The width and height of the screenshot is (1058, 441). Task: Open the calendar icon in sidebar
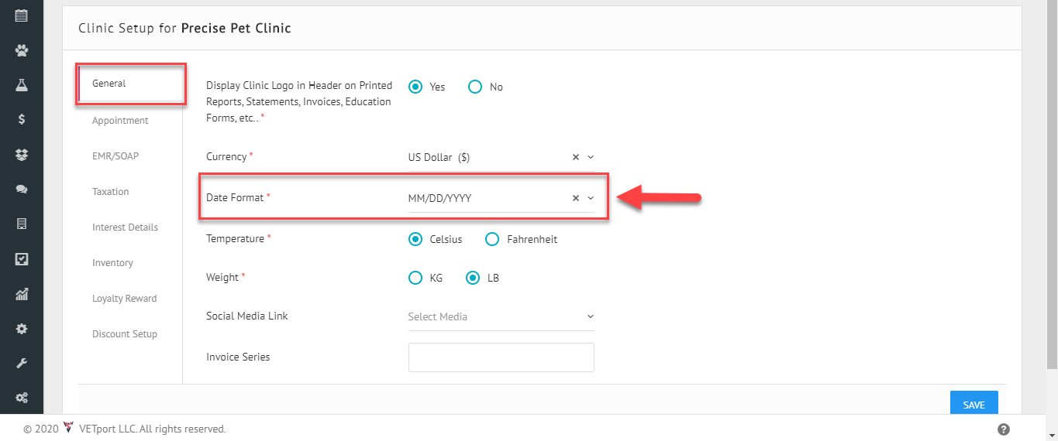22,15
